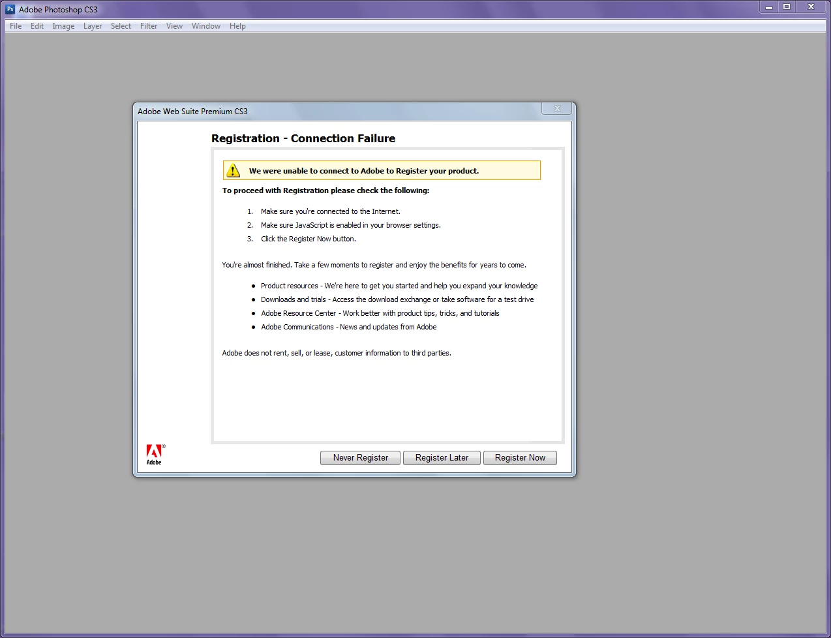The height and width of the screenshot is (638, 831).
Task: Open the Edit menu
Action: (37, 26)
